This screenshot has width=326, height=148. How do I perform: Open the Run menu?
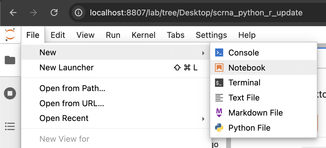[113, 35]
